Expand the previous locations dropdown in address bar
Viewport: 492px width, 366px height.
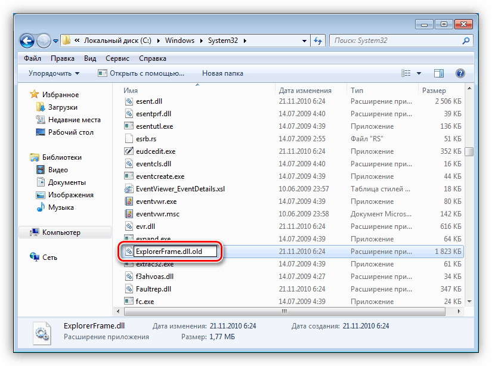tap(304, 41)
